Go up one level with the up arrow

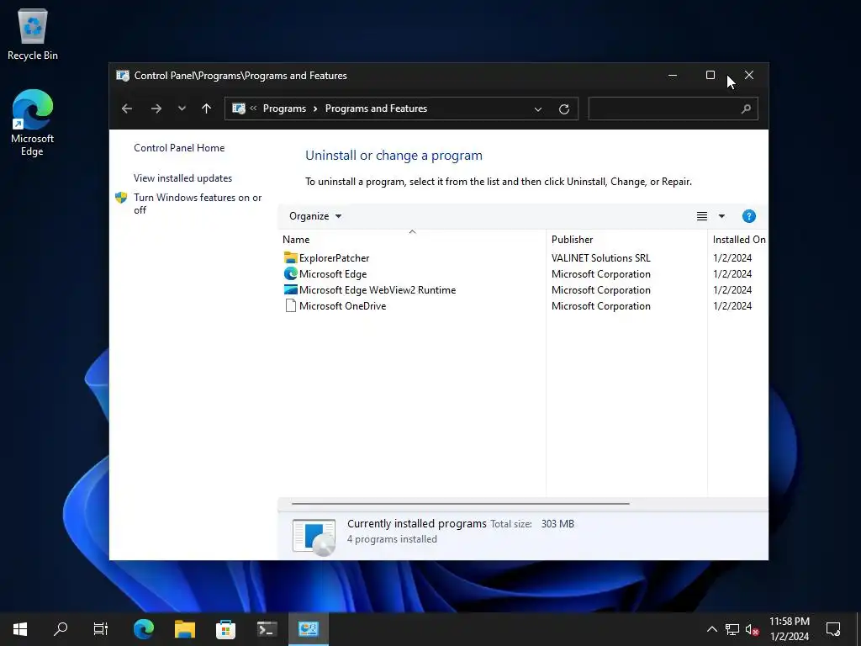pos(207,109)
